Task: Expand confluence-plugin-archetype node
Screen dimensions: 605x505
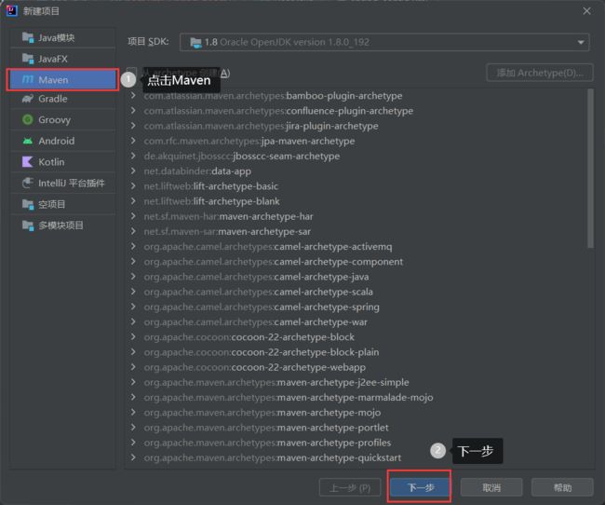Action: tap(133, 111)
